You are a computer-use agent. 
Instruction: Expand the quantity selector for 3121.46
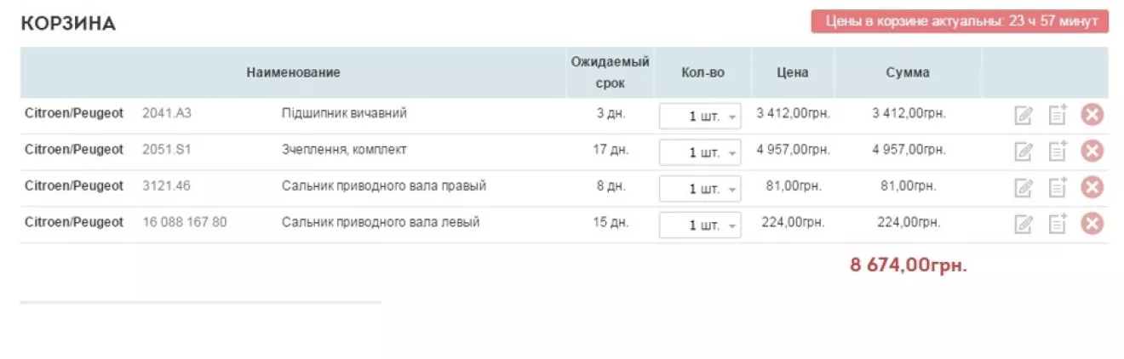700,189
